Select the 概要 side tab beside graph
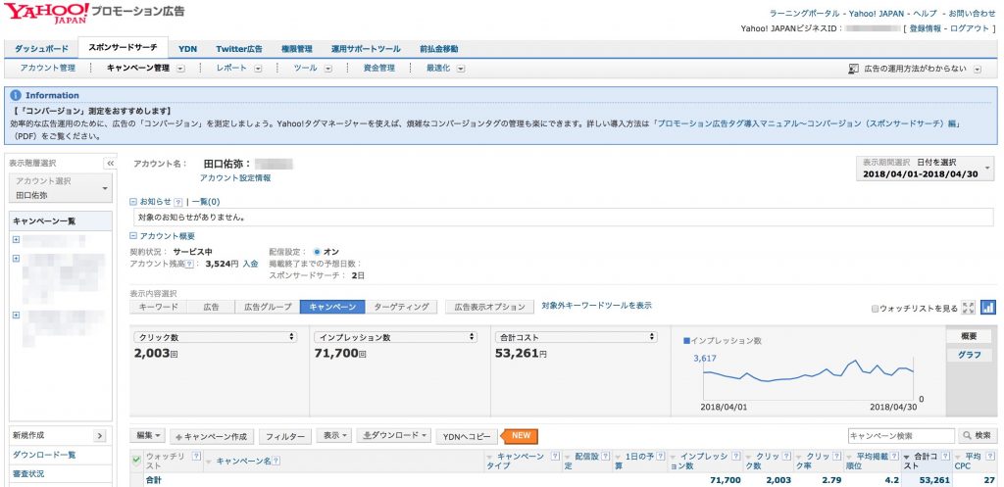 click(969, 337)
